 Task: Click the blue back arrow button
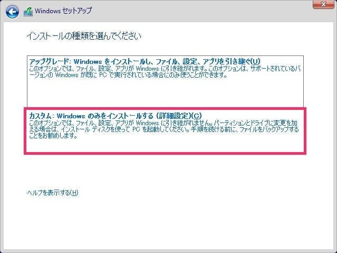[x=13, y=11]
